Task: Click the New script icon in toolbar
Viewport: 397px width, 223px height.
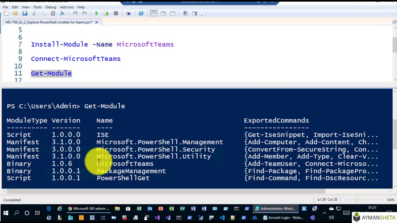Action: click(6, 13)
